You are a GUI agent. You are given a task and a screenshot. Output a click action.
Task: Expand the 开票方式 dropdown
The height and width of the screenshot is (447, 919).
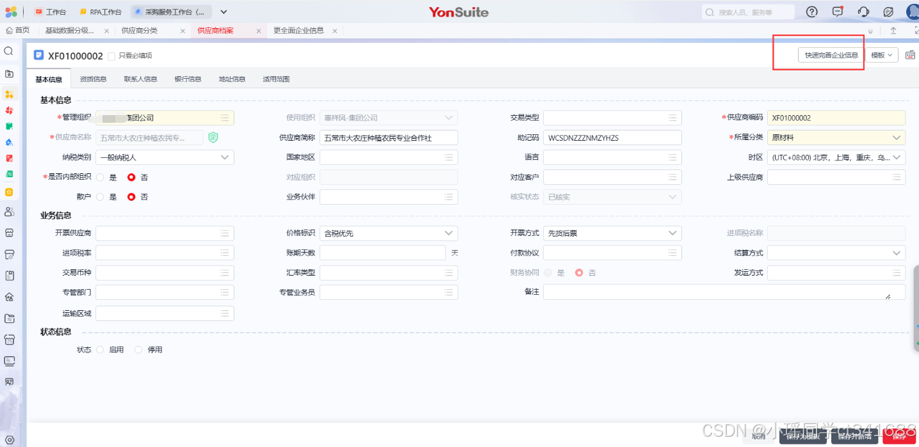(672, 233)
